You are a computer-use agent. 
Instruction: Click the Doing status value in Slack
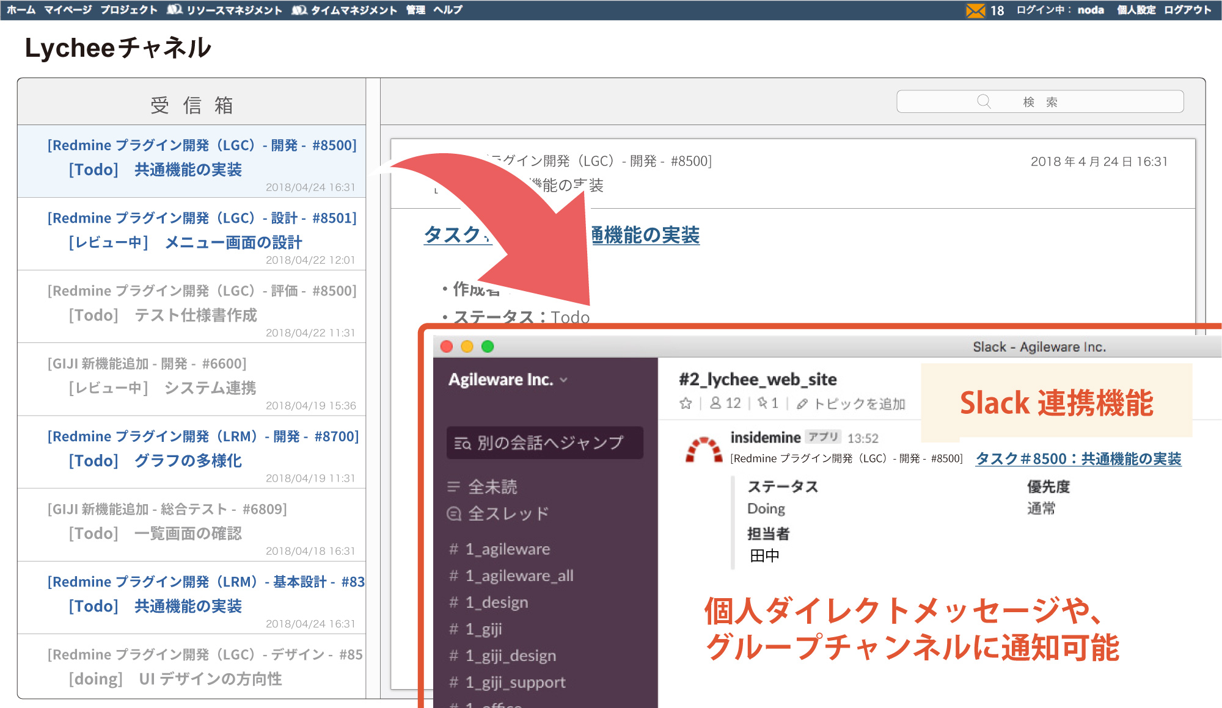[x=766, y=508]
